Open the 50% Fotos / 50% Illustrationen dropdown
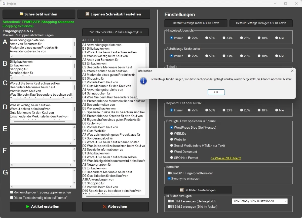This screenshot has height=218, width=302. 260,201
